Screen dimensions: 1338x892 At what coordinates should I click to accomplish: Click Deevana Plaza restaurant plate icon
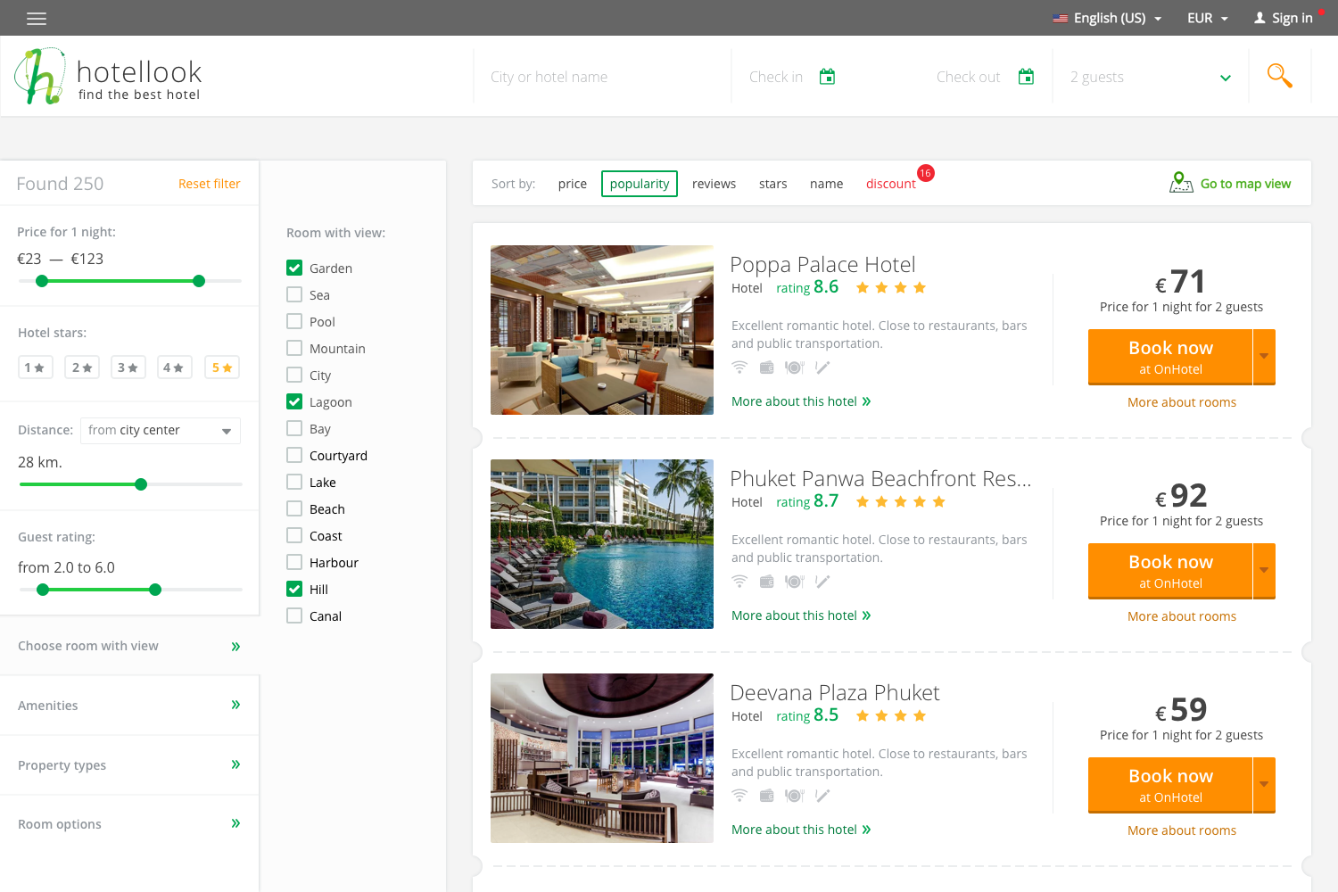tap(795, 796)
